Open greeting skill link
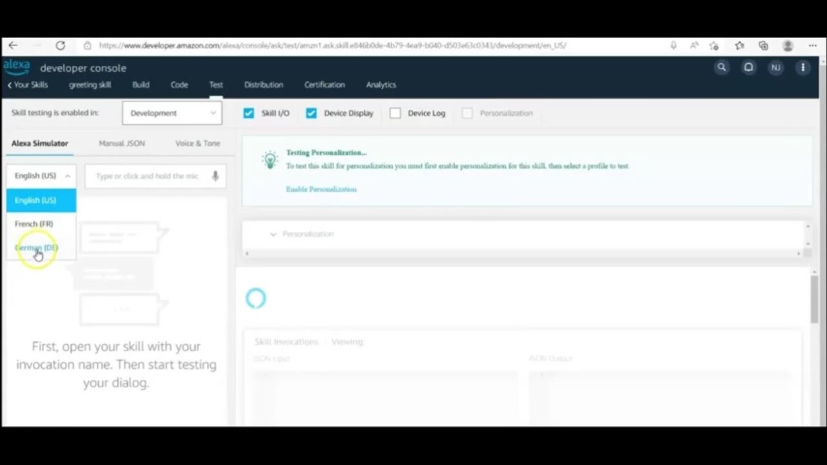The width and height of the screenshot is (827, 465). (90, 85)
